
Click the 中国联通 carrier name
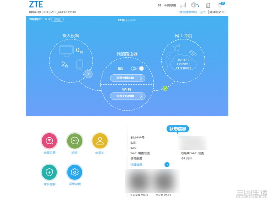pos(170,5)
